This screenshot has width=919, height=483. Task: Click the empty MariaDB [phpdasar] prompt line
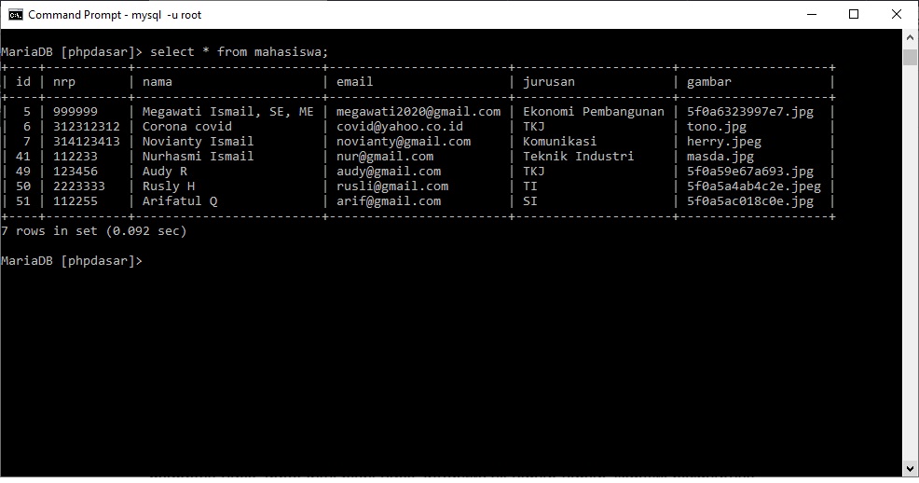(x=72, y=261)
